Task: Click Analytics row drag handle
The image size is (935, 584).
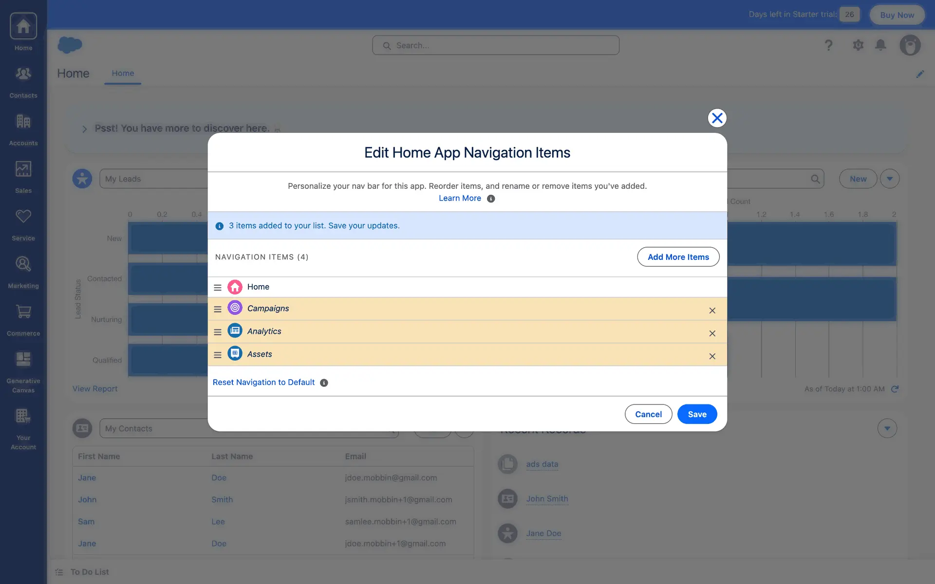Action: point(218,332)
